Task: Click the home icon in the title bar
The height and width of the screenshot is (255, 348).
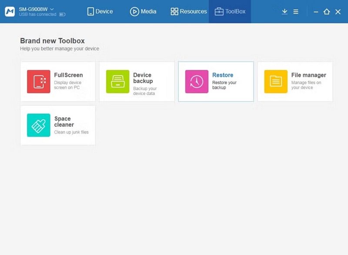Action: point(326,11)
